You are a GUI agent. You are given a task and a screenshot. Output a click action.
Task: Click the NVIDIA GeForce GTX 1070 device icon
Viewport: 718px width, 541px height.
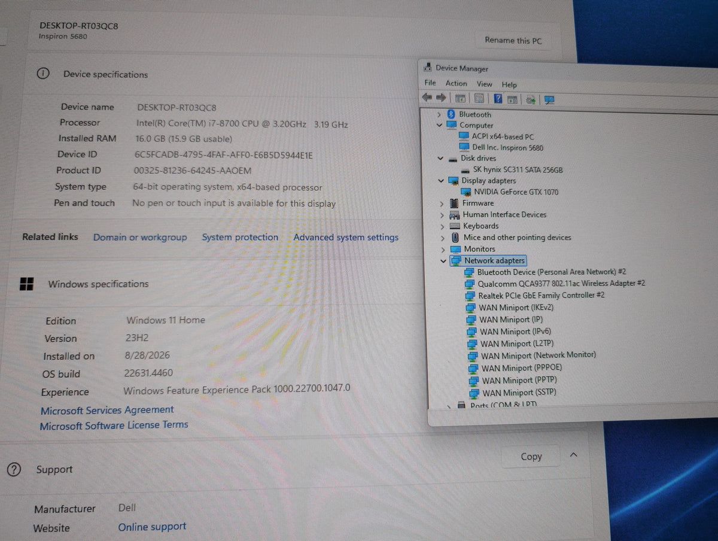pyautogui.click(x=466, y=192)
